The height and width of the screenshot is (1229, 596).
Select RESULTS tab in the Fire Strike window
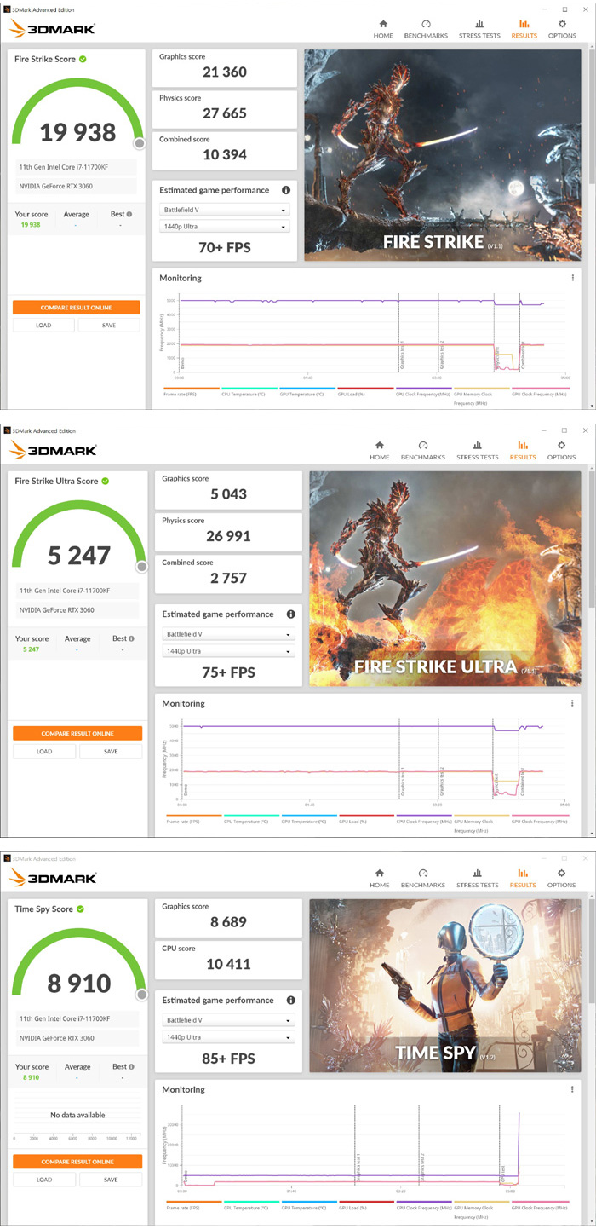click(x=524, y=29)
